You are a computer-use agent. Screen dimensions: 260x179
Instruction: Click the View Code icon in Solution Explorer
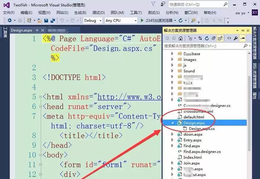(x=229, y=38)
